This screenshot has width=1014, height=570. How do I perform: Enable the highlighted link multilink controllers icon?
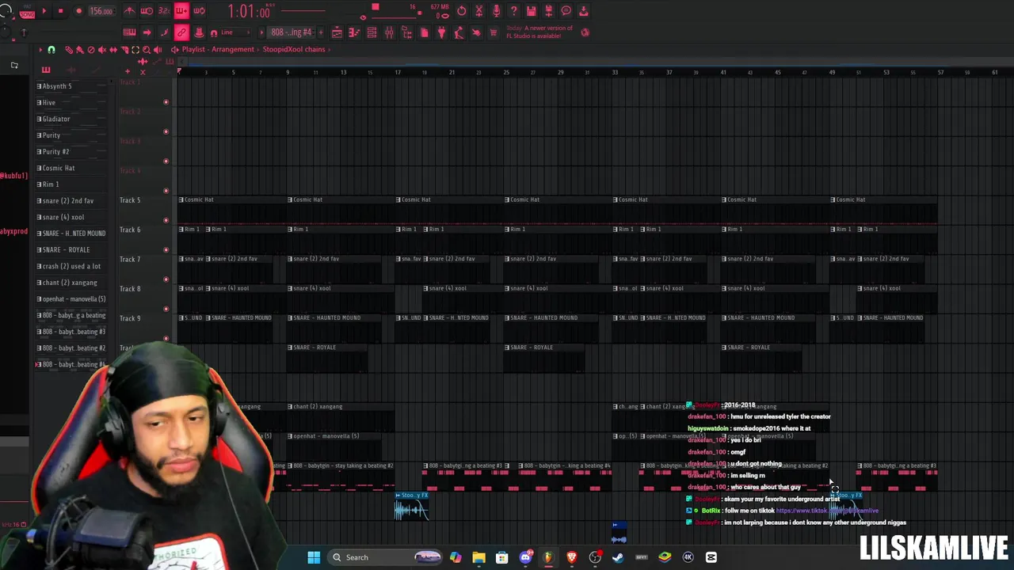pyautogui.click(x=181, y=32)
